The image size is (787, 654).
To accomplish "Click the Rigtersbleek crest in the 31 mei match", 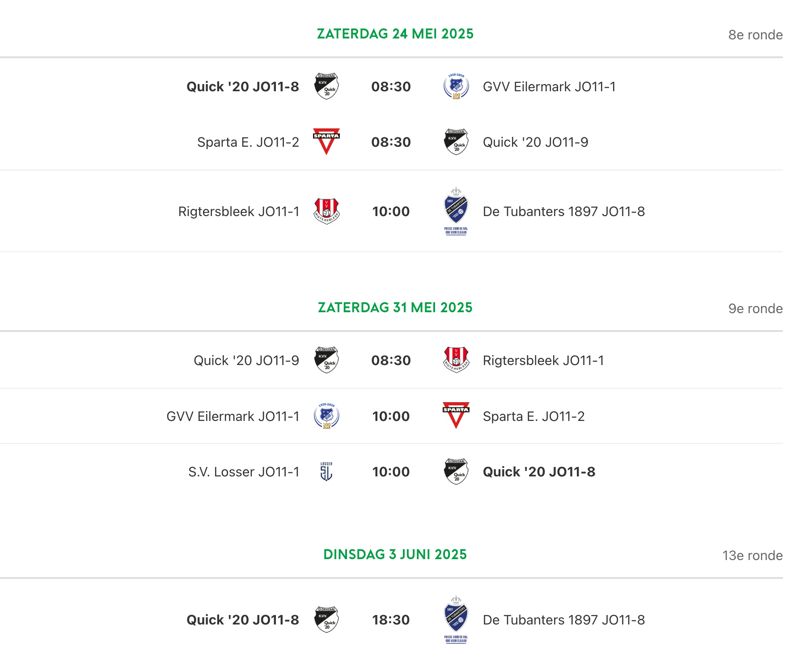I will (x=456, y=360).
